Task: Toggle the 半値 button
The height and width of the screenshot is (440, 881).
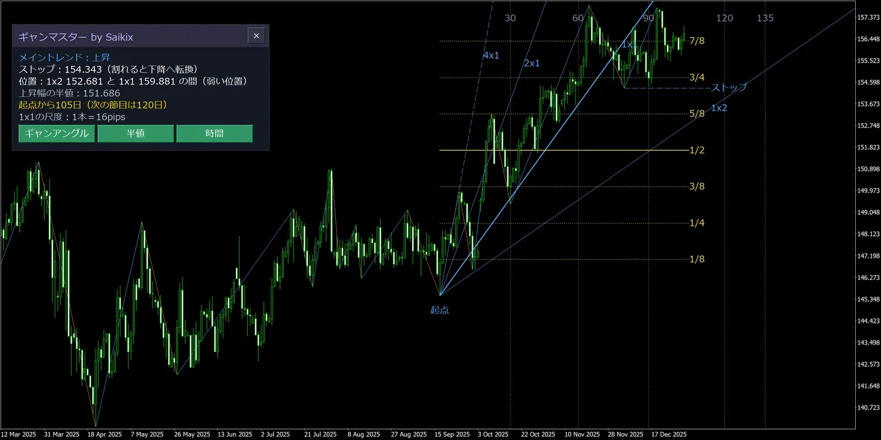Action: pos(135,133)
